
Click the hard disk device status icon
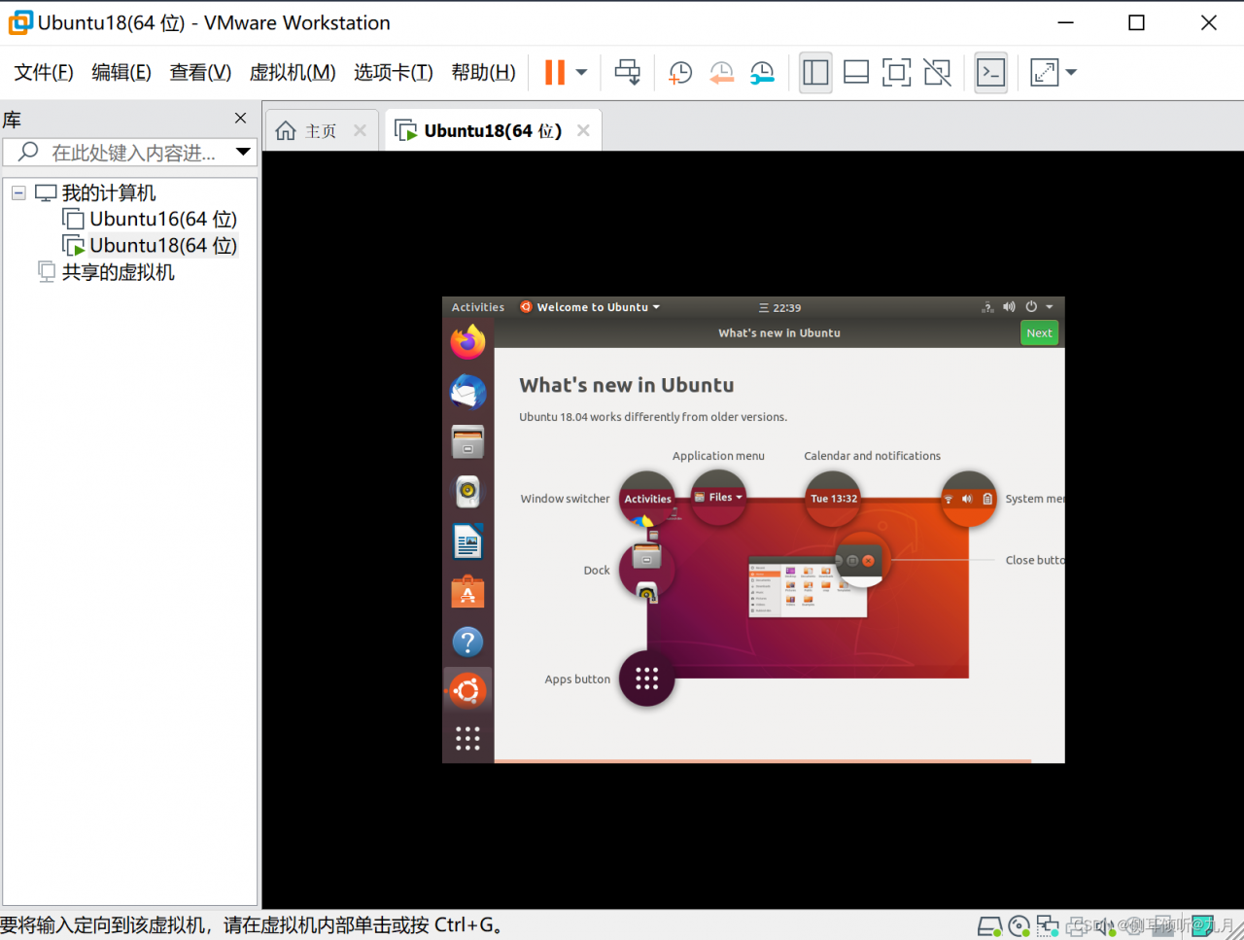tap(989, 925)
